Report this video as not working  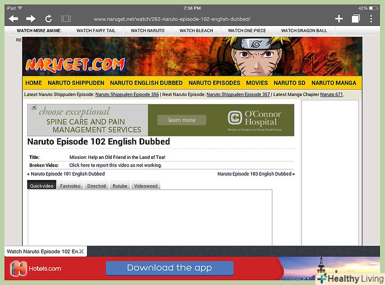click(116, 165)
